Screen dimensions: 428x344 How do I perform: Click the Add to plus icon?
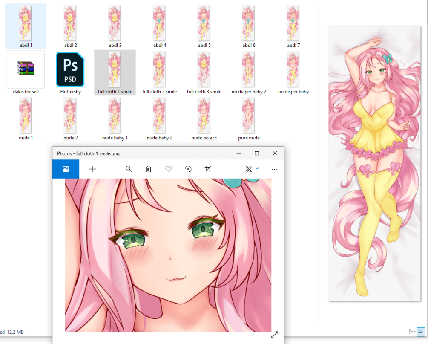(x=92, y=169)
